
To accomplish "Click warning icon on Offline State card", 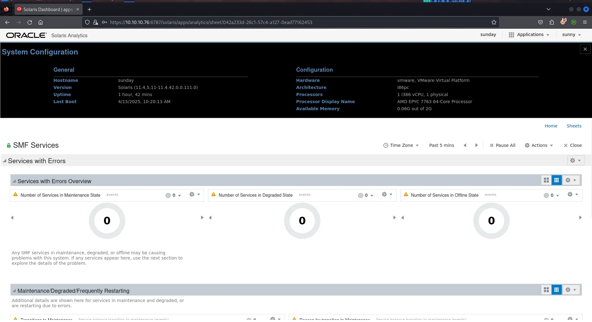I will coord(406,195).
